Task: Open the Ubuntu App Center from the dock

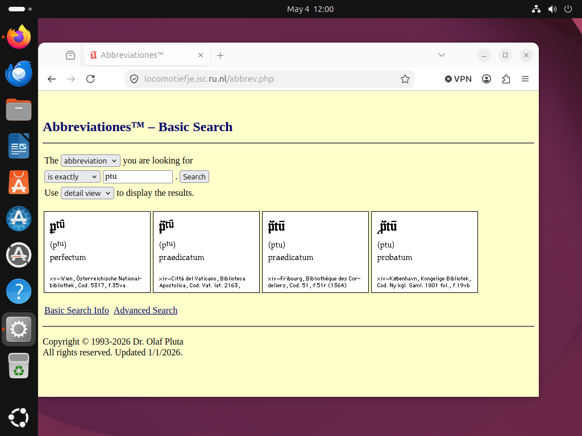Action: coord(19,182)
